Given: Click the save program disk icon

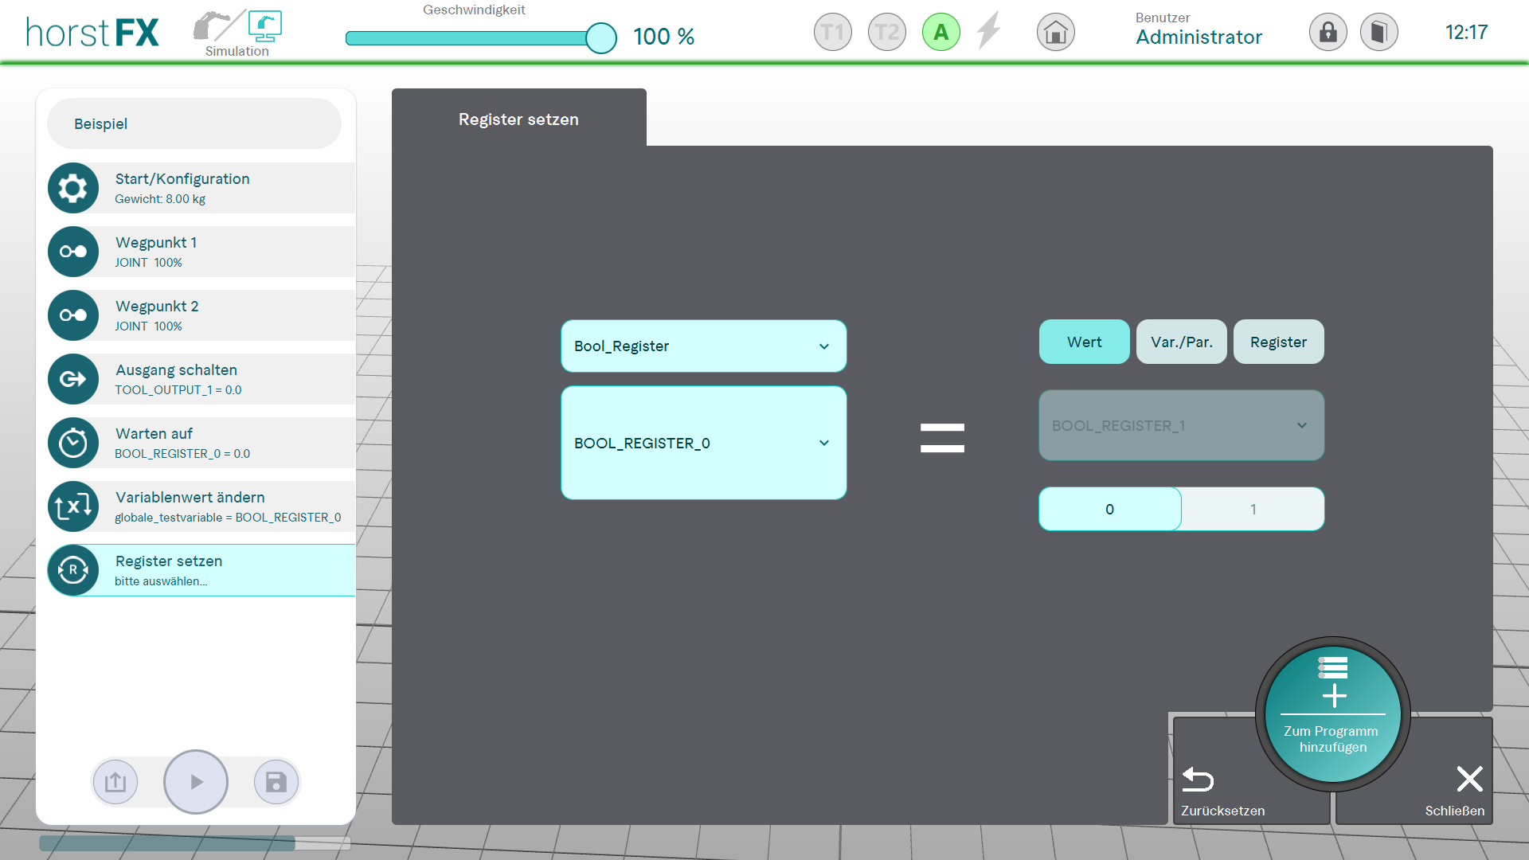Looking at the screenshot, I should point(276,782).
